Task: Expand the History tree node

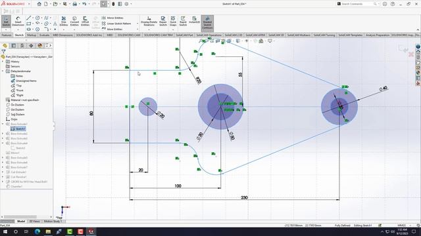Action: point(3,62)
